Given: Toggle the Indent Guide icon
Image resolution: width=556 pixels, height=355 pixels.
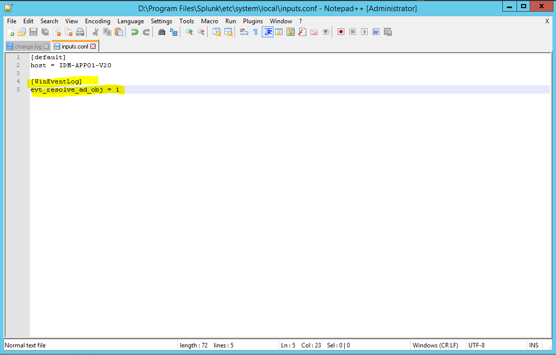Looking at the screenshot, I should click(267, 32).
